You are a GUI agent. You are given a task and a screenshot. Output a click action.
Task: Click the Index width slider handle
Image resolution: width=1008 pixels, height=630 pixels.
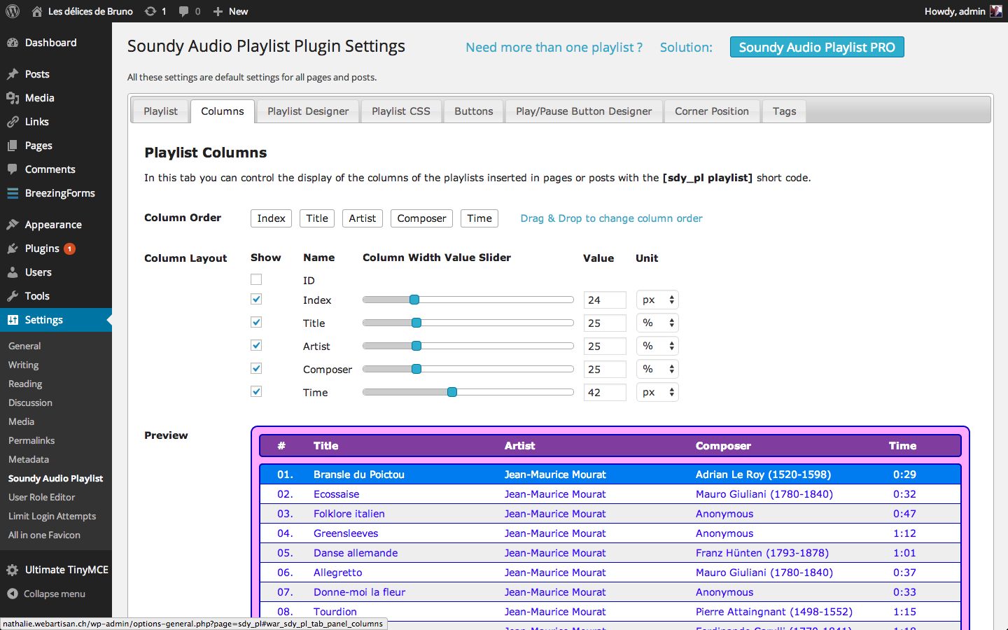pyautogui.click(x=414, y=300)
